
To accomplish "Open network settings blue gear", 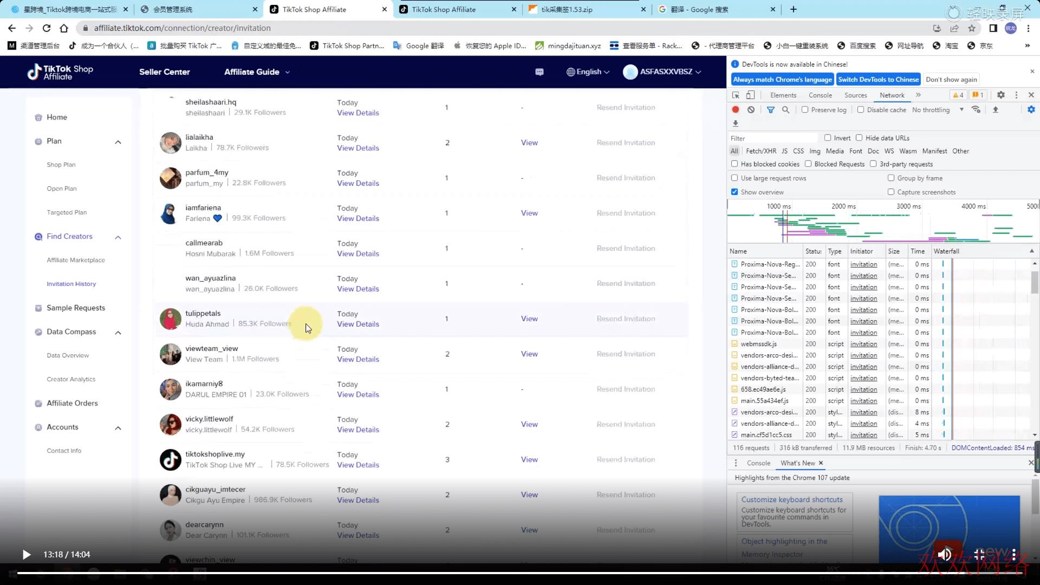I will click(x=1031, y=109).
